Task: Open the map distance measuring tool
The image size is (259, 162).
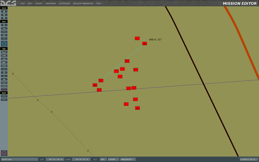Action: coord(4,99)
